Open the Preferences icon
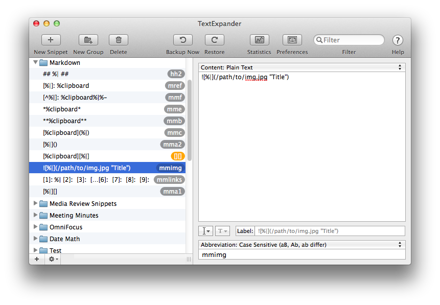Viewport: 440px width, 305px height. click(x=292, y=40)
